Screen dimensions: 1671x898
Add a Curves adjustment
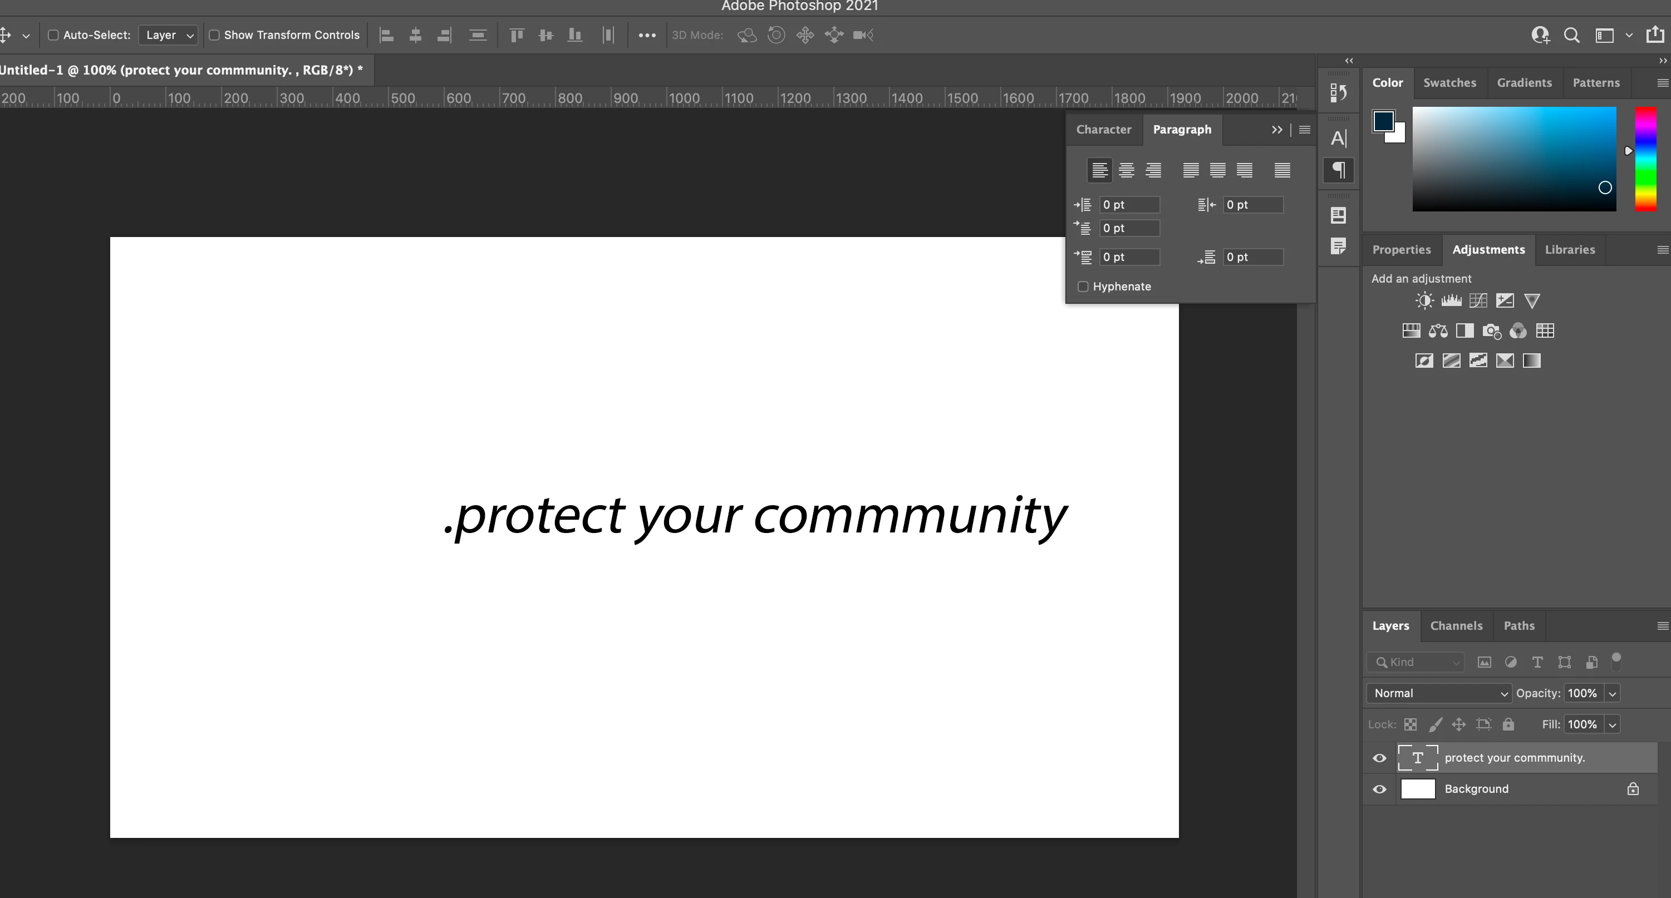point(1478,300)
